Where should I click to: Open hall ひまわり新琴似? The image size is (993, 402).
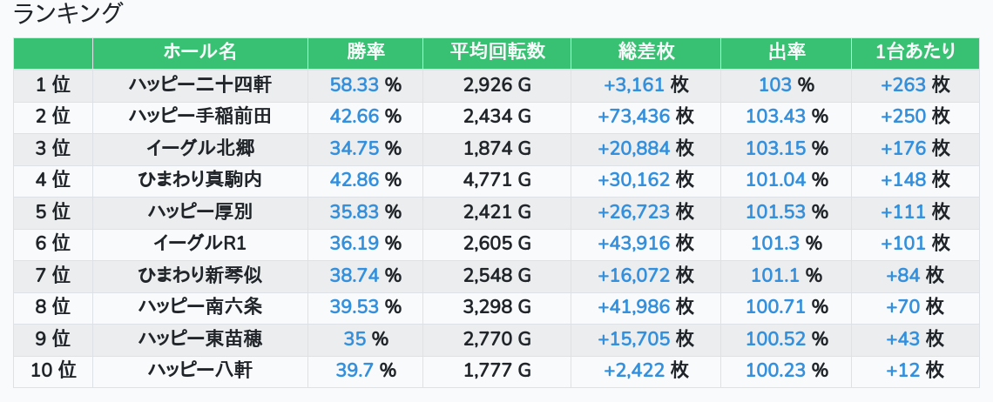[199, 275]
